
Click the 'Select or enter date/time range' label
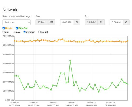click(x=16, y=16)
